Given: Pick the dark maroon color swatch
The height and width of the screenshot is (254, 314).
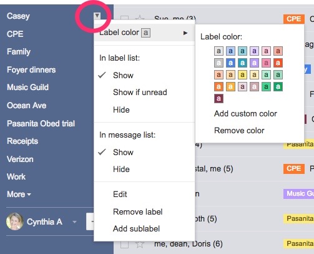Looking at the screenshot, I should pyautogui.click(x=218, y=98).
